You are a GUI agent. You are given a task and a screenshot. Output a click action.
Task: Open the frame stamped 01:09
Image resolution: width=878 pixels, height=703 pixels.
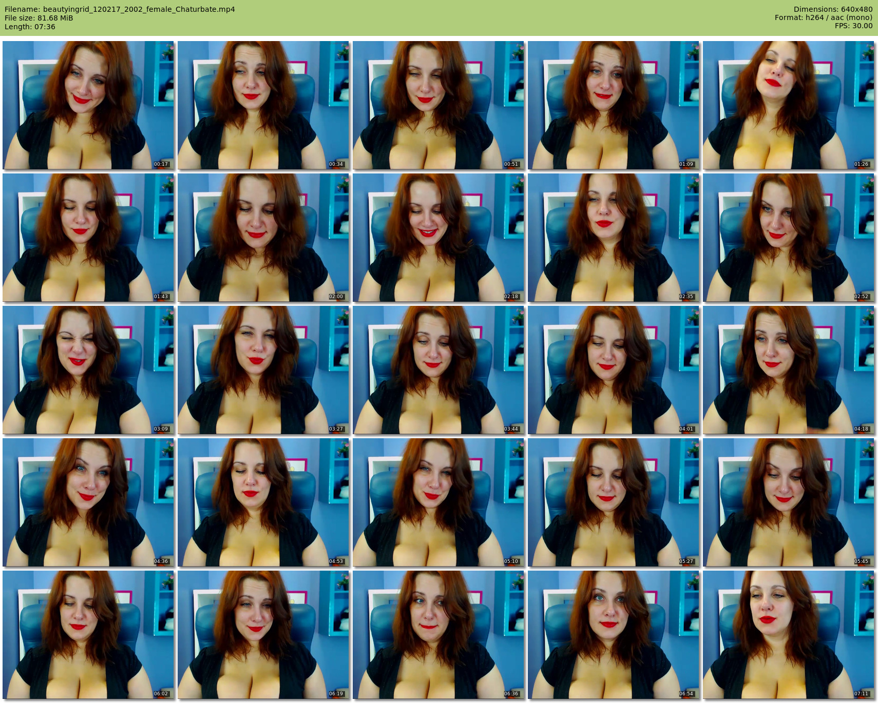click(614, 105)
